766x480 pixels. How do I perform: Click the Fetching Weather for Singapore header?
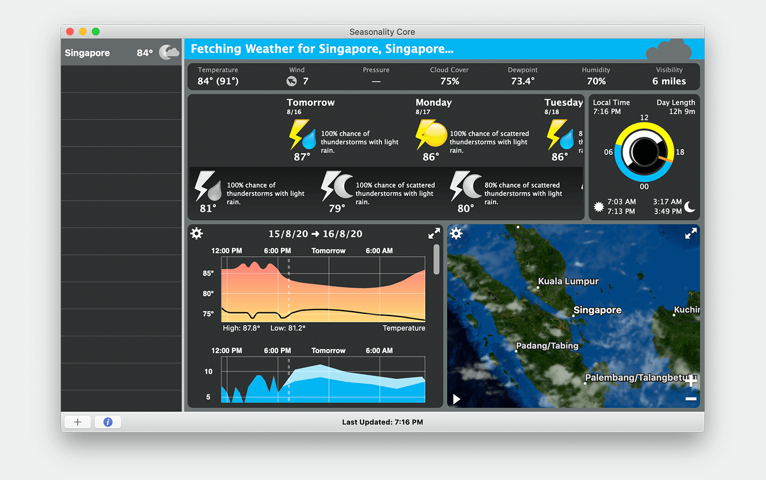pyautogui.click(x=322, y=49)
